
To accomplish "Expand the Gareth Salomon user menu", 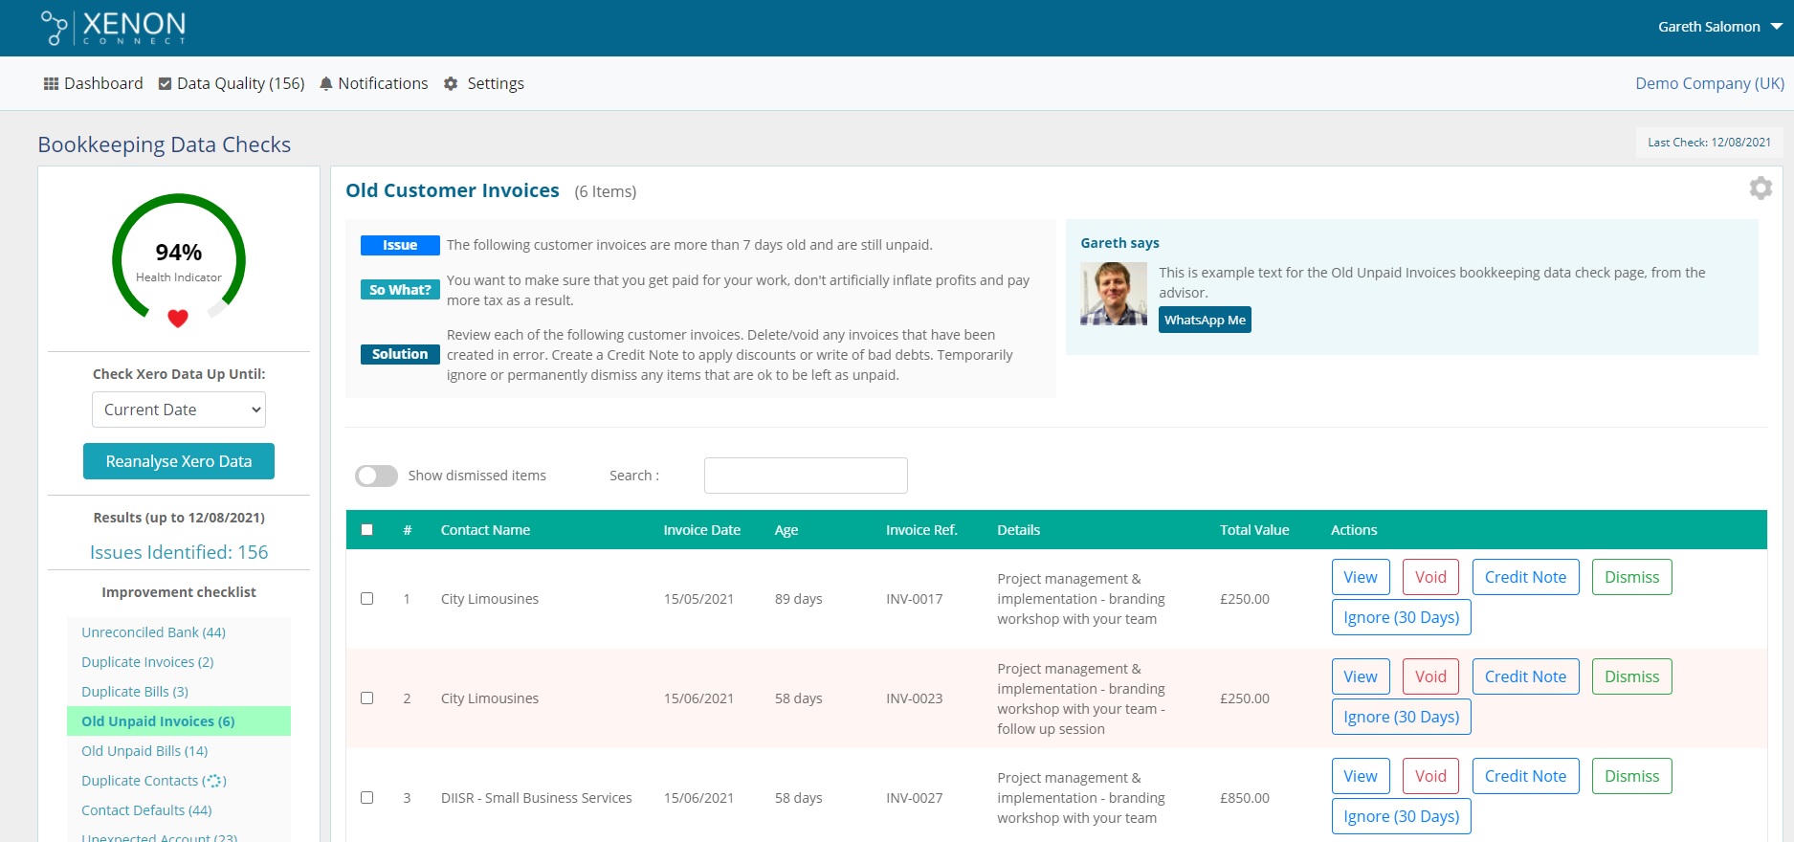I will (x=1719, y=27).
